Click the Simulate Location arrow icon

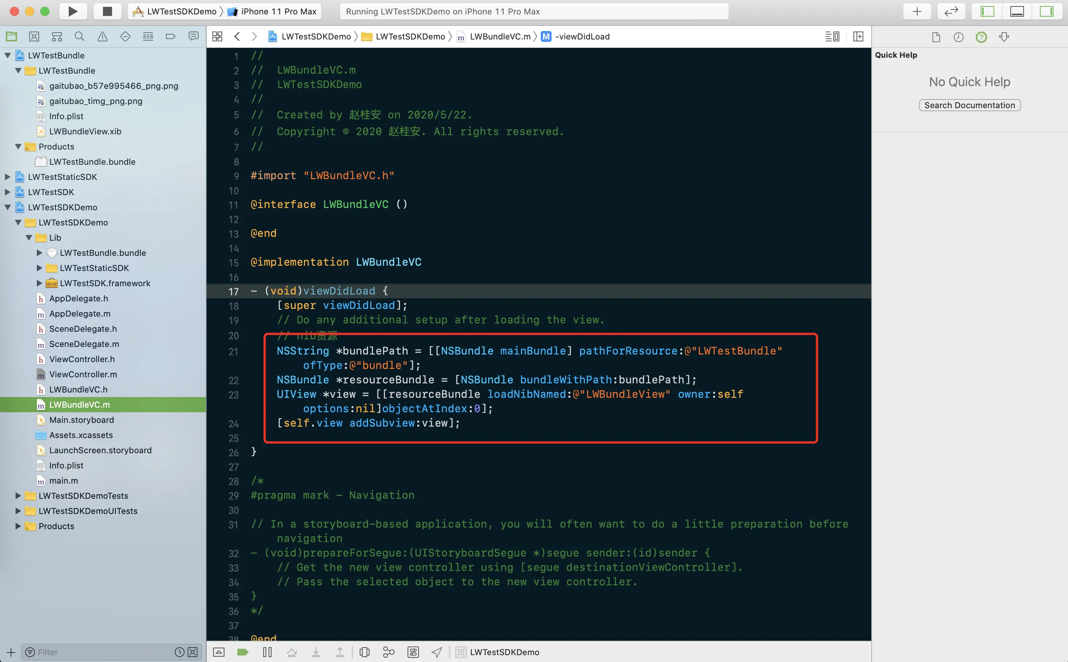pyautogui.click(x=437, y=652)
